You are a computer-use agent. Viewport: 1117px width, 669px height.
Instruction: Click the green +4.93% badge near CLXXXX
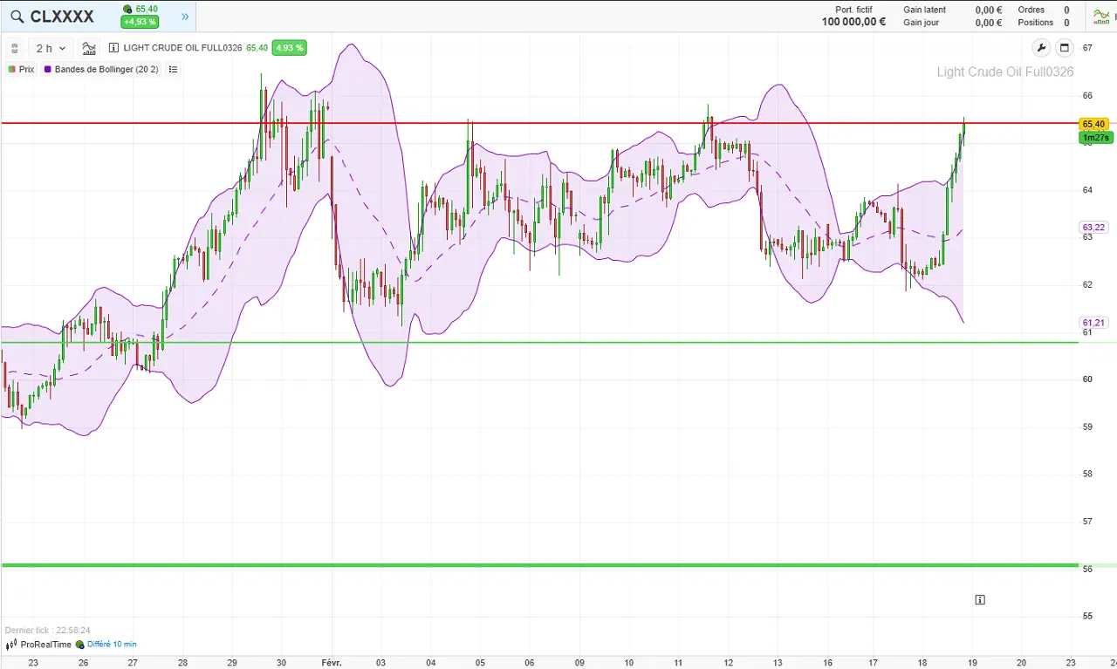click(x=139, y=22)
